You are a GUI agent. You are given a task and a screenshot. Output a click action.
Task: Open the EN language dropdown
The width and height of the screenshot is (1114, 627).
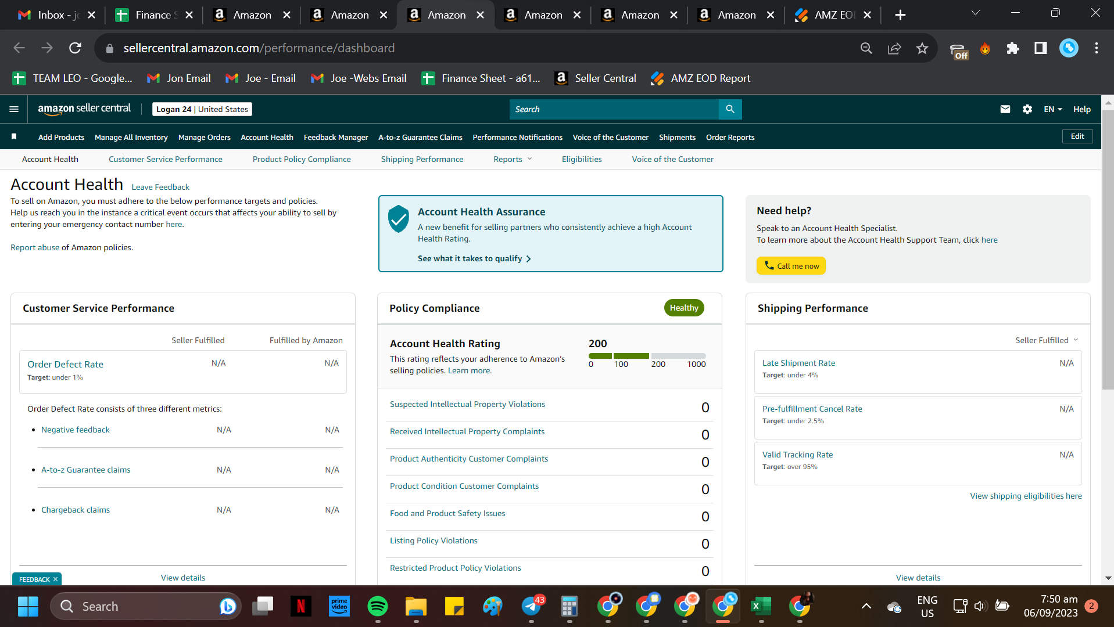1053,109
